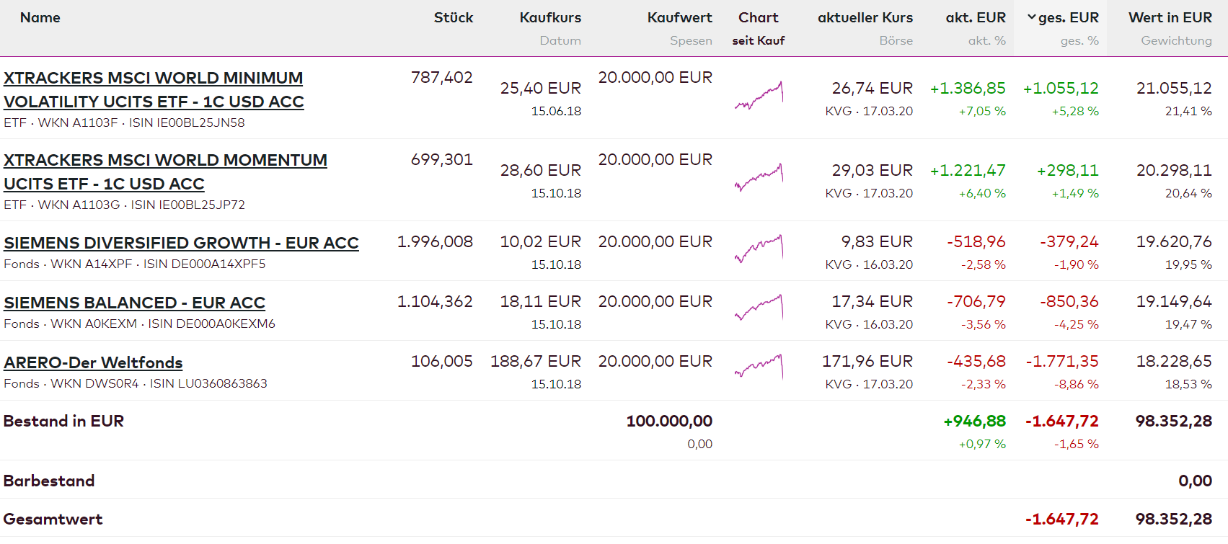Open sparkline chart for ARERO-Der Weltfonds

[x=759, y=367]
